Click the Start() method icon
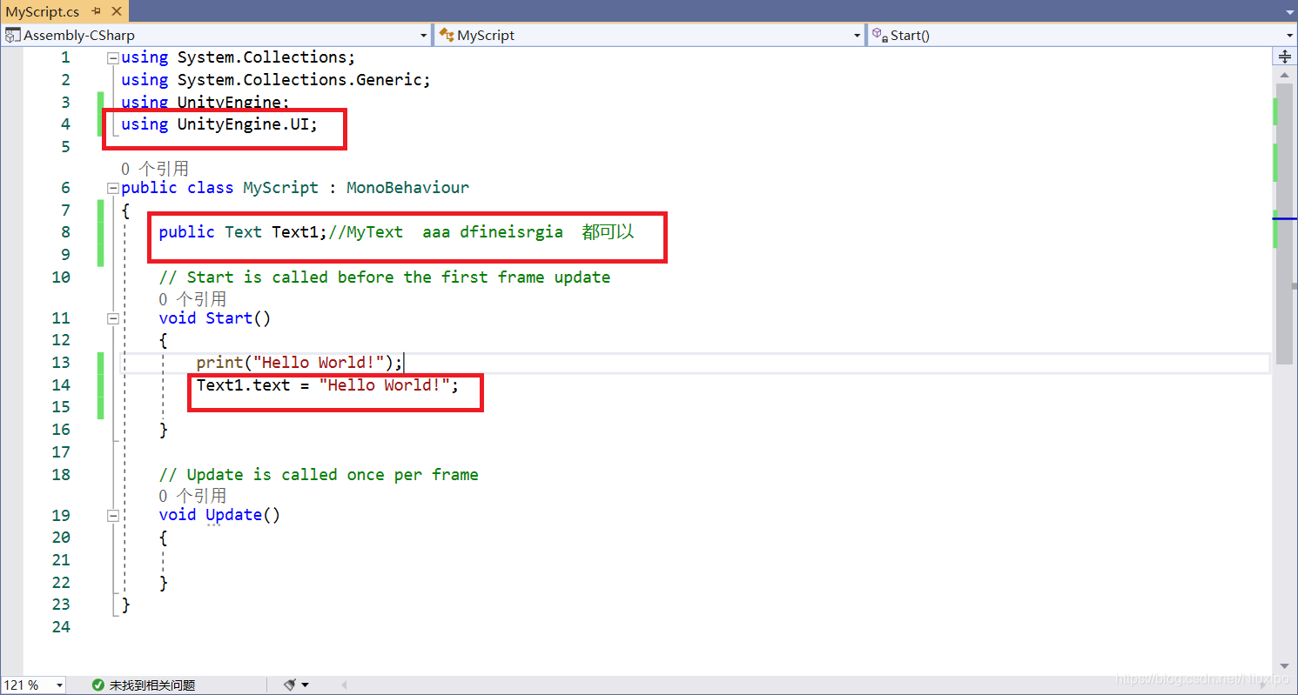 point(880,35)
